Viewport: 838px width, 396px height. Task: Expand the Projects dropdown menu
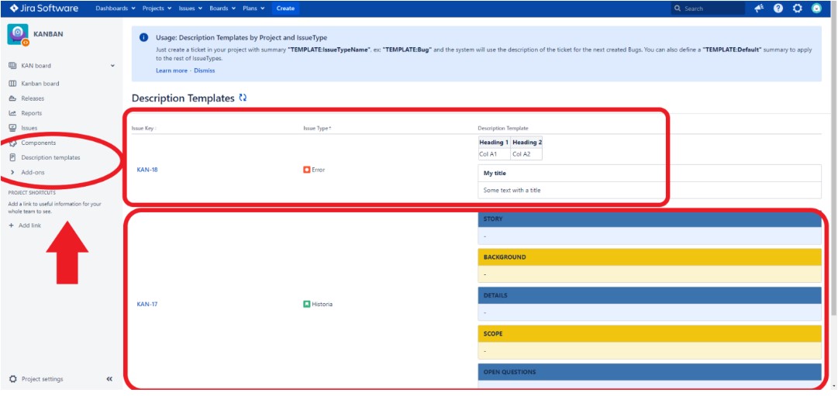[158, 9]
